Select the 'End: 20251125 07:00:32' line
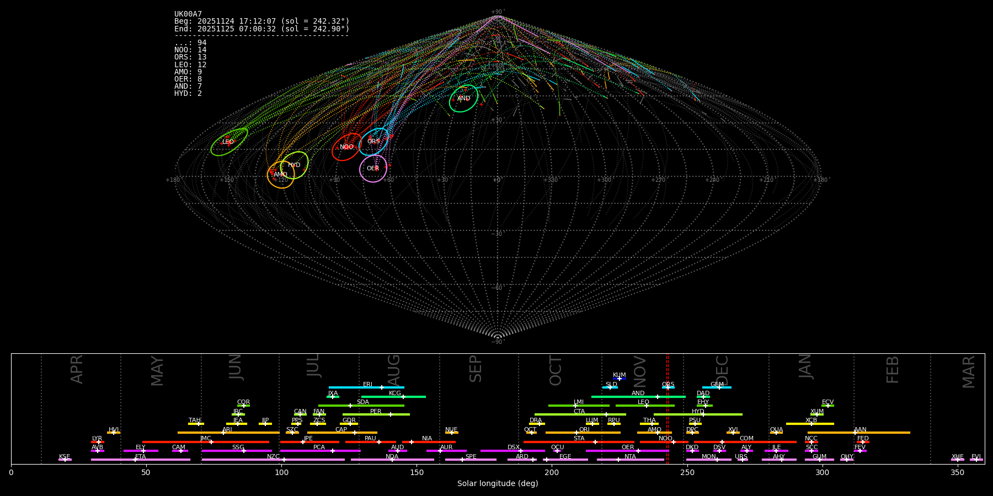 [x=262, y=29]
